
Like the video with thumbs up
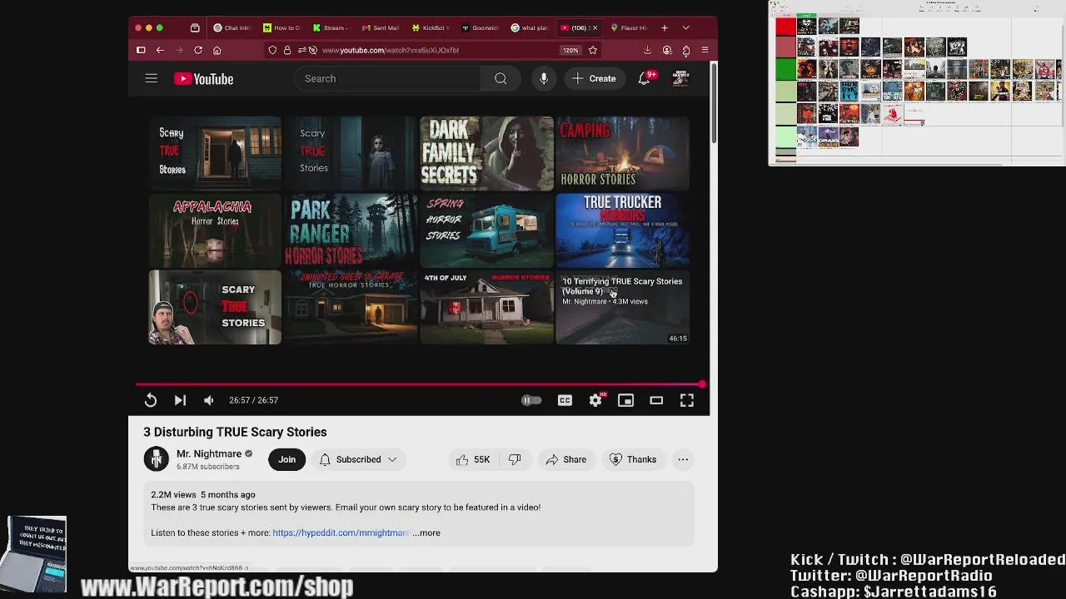click(473, 459)
